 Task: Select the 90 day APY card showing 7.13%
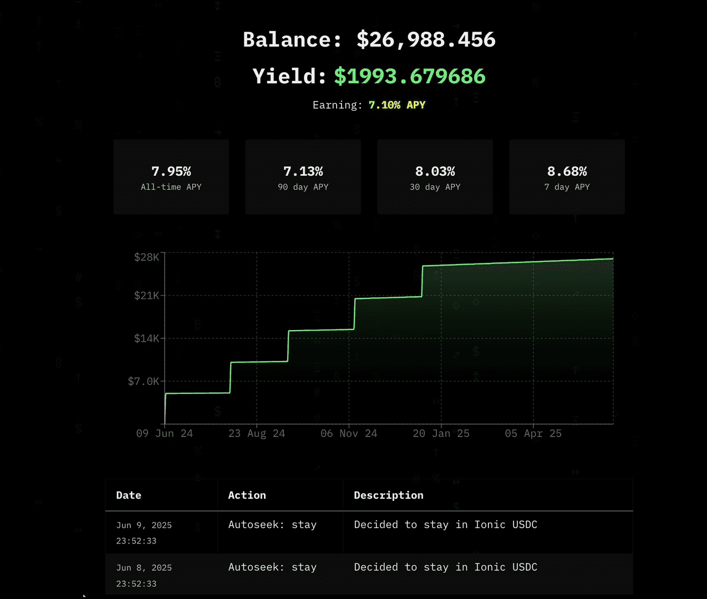303,177
